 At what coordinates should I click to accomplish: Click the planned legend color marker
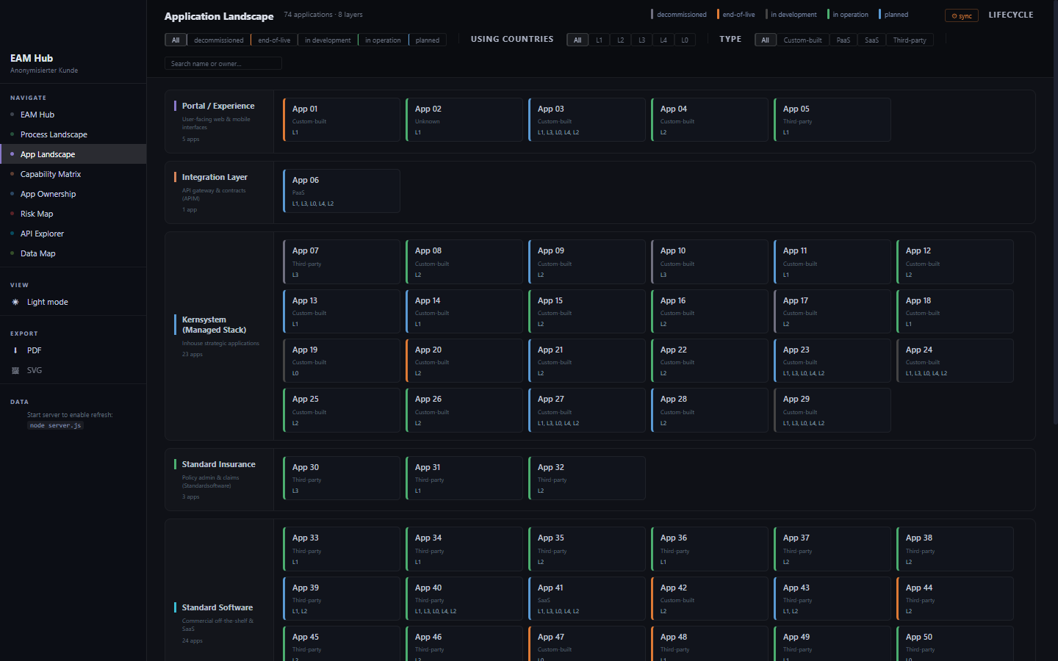click(879, 14)
